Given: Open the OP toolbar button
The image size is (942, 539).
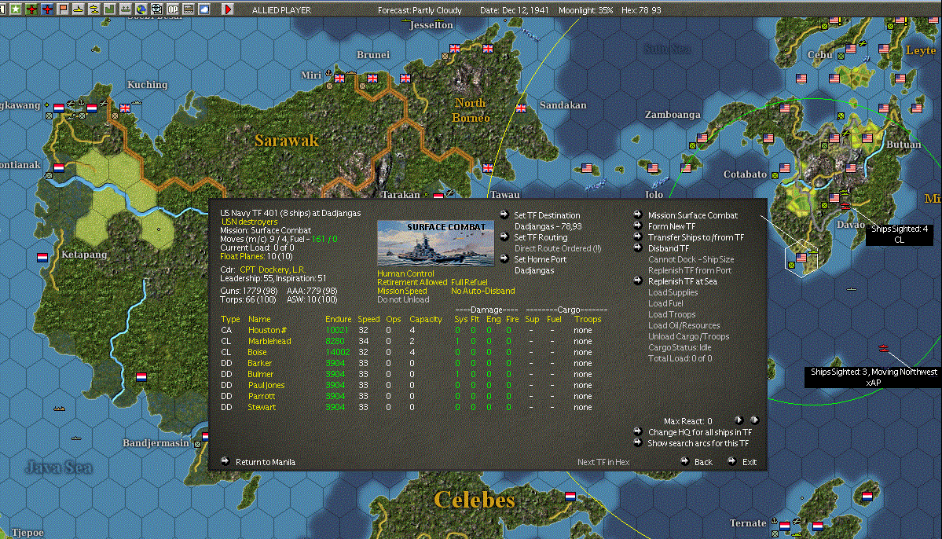Looking at the screenshot, I should tap(173, 9).
